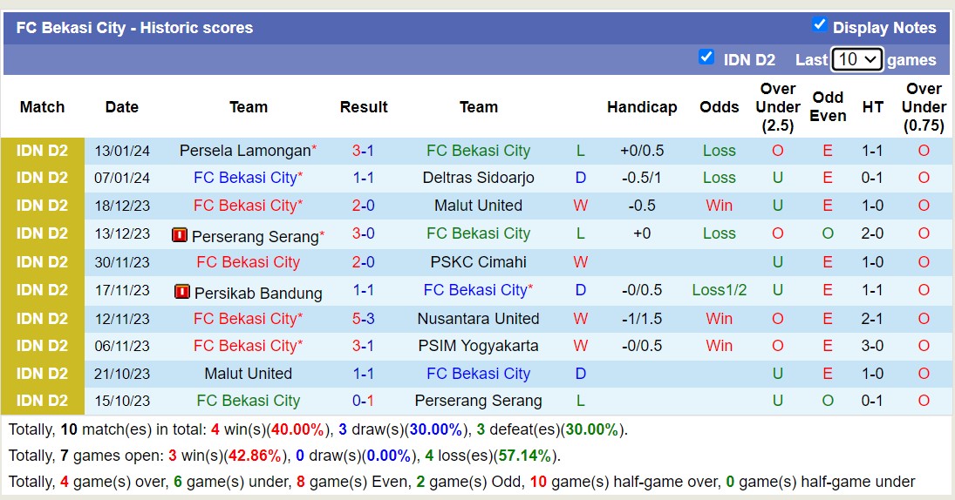The width and height of the screenshot is (955, 500).
Task: Open PSIM Yogyakarta team page
Action: tap(478, 346)
